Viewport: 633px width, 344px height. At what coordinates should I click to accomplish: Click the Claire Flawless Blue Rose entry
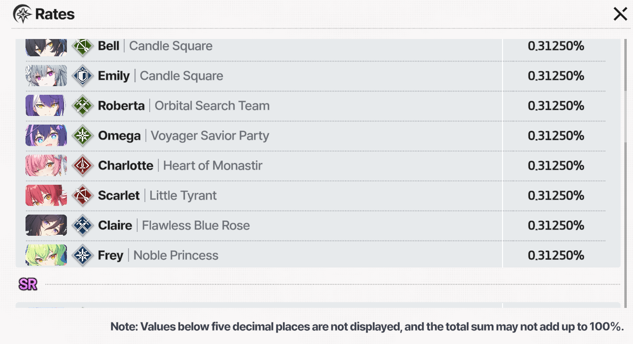pyautogui.click(x=174, y=225)
